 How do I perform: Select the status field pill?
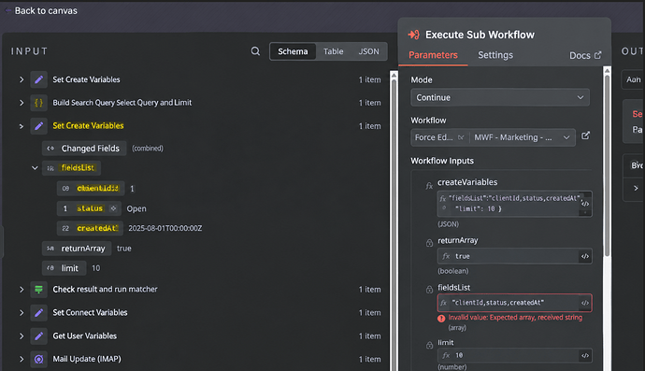pos(90,208)
